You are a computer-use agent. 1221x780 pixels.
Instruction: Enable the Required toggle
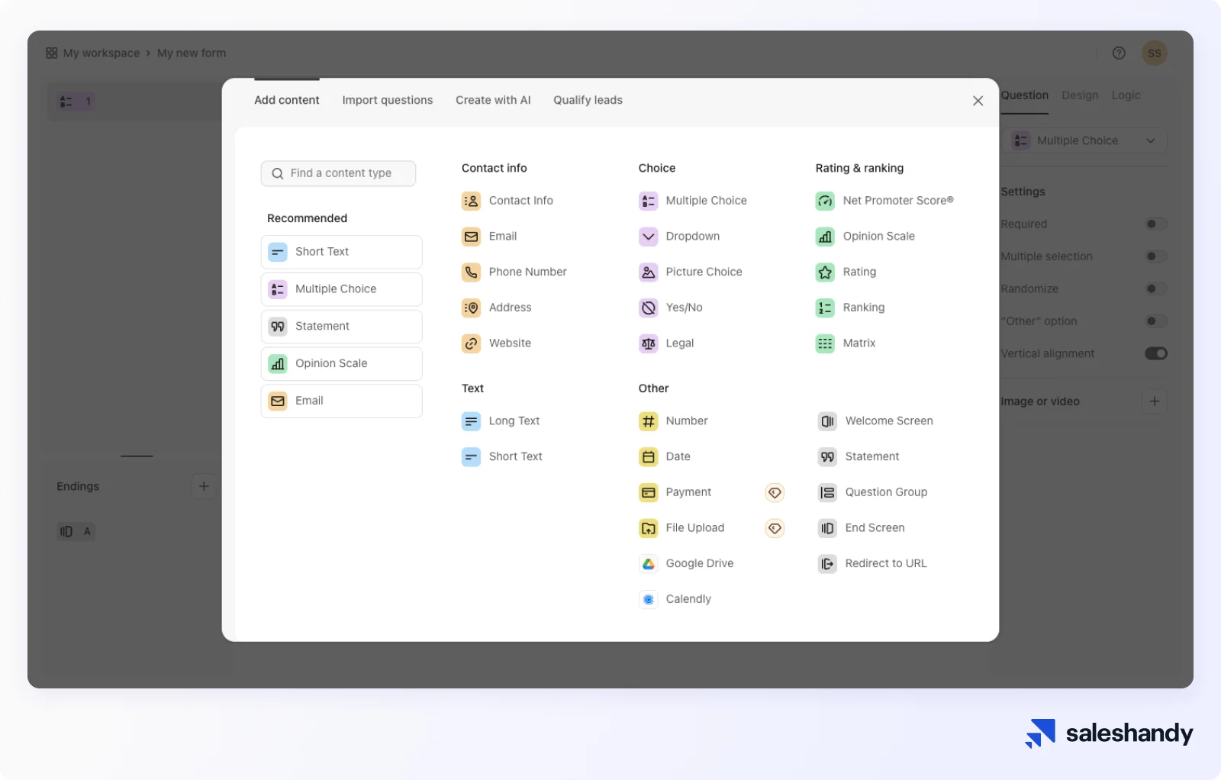click(x=1155, y=224)
